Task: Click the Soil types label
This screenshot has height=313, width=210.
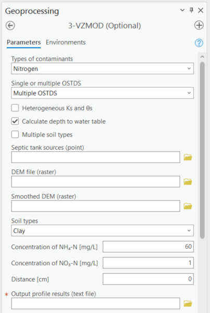Action: pyautogui.click(x=24, y=221)
